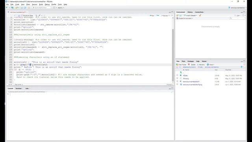Click the Find/Replace magnifier icon
This screenshot has height=142, width=252.
point(36,15)
